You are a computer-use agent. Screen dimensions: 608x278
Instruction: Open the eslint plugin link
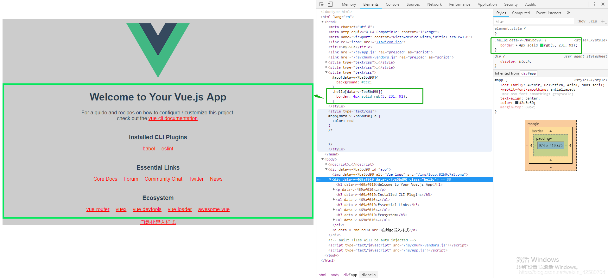167,149
